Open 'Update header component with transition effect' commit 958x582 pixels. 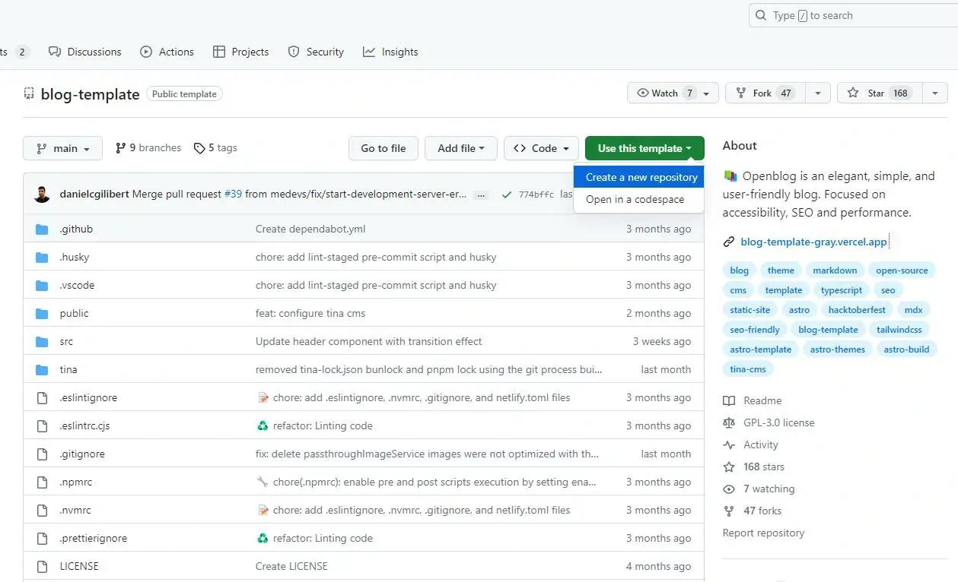click(x=369, y=341)
